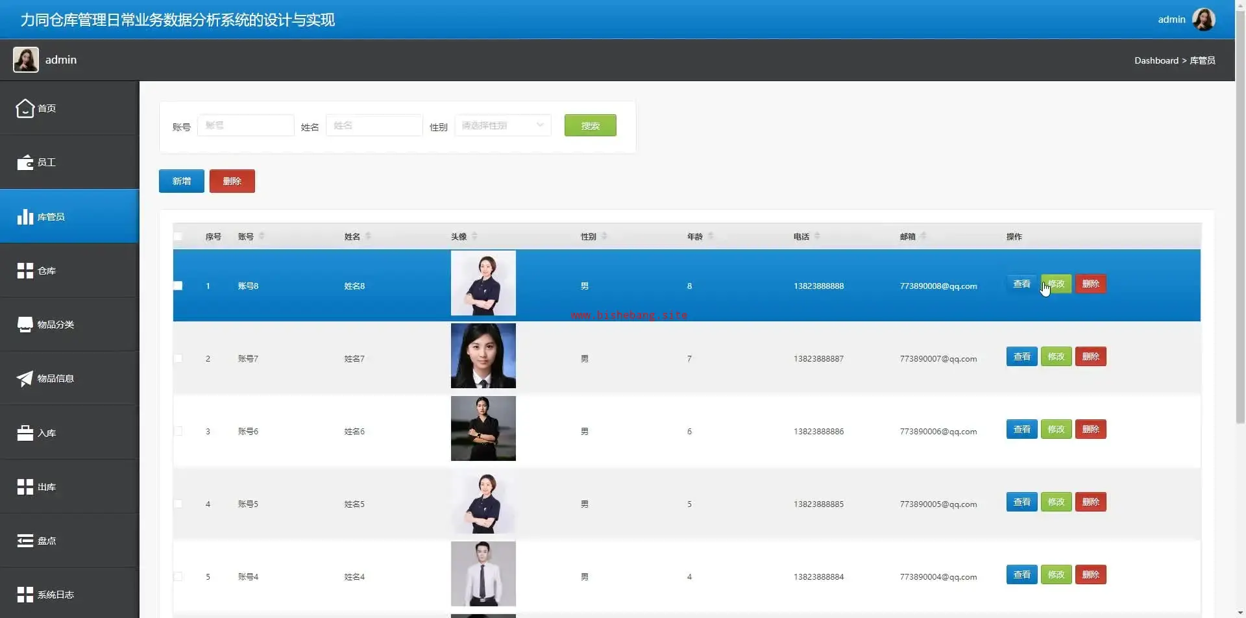Check the row checkbox for 账号7
Viewport: 1246px width, 618px height.
click(x=178, y=358)
